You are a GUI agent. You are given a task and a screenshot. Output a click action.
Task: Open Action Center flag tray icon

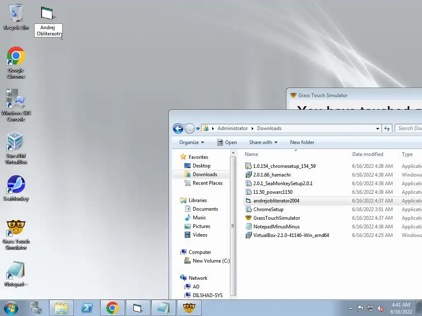point(360,308)
